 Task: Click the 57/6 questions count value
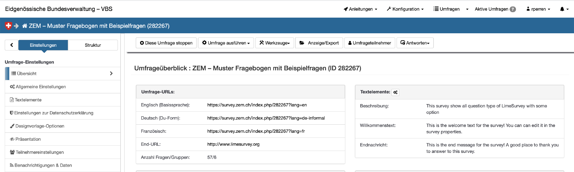212,157
